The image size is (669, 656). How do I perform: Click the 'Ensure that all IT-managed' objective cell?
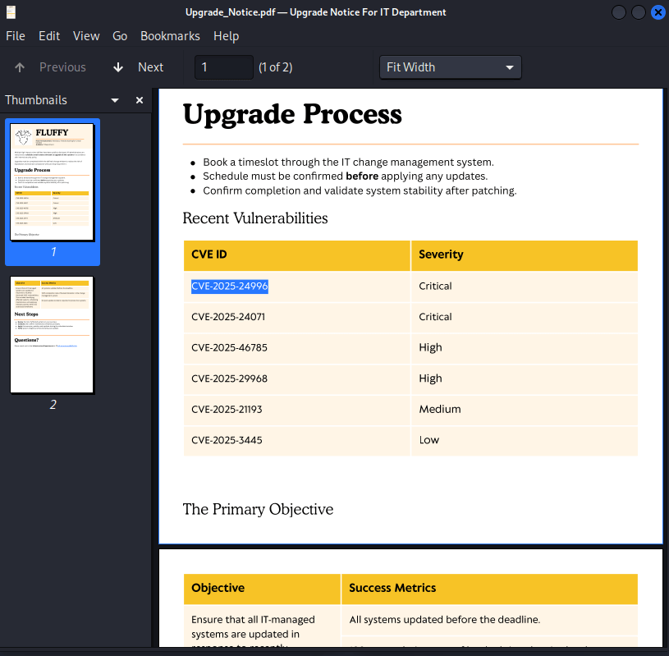point(262,626)
